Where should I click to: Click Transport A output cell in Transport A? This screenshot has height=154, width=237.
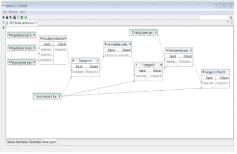(x=92, y=72)
